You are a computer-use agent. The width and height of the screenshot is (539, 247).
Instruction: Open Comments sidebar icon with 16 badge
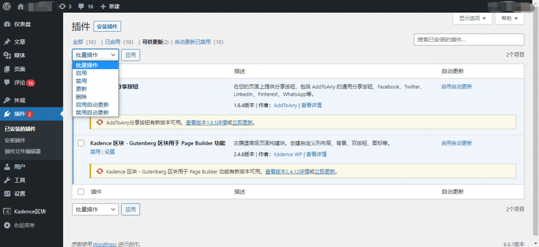pos(7,83)
